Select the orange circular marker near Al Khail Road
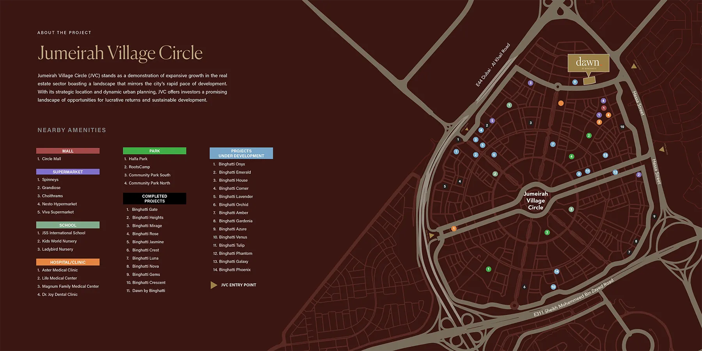702x351 pixels. (561, 103)
